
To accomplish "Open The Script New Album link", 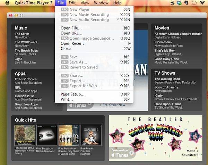I will [x=22, y=35].
